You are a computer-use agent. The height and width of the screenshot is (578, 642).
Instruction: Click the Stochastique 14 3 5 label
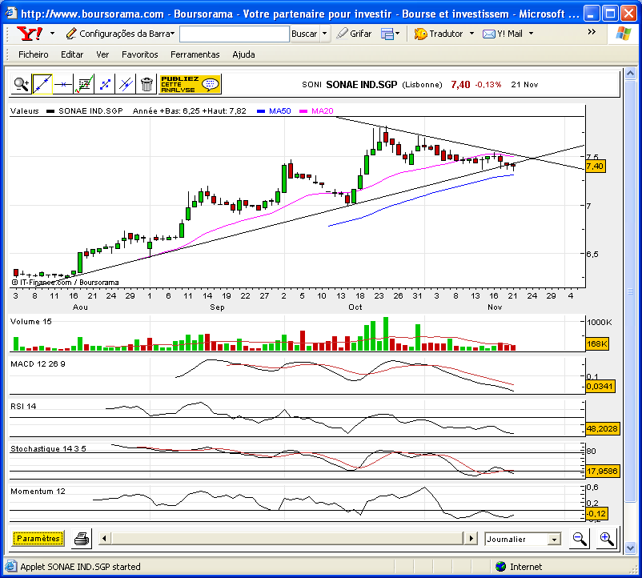pos(48,449)
